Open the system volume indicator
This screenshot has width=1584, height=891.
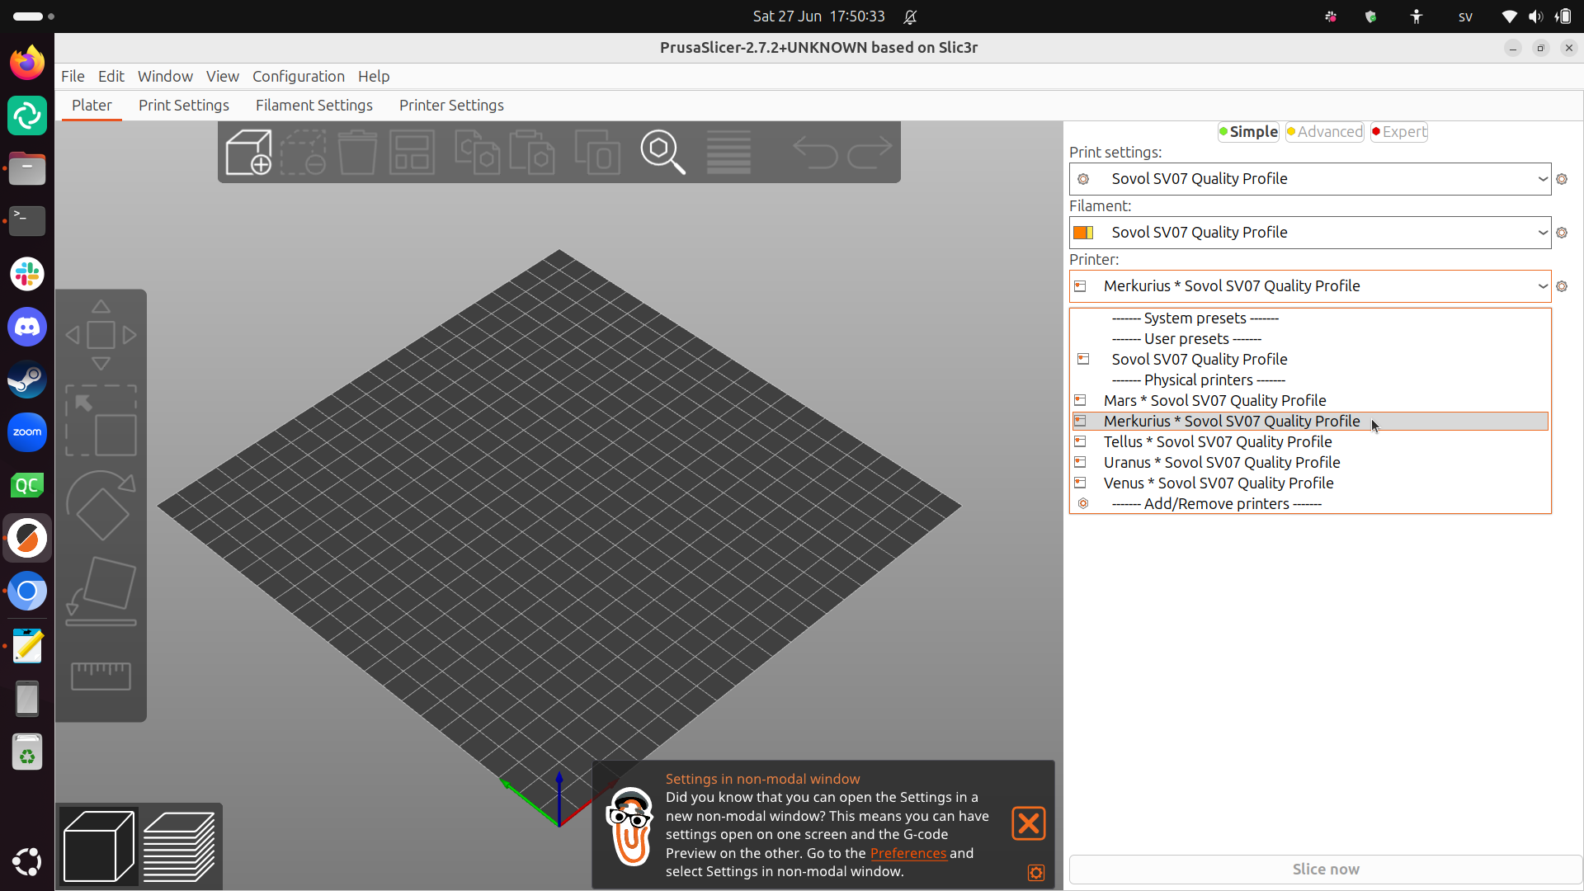point(1535,16)
